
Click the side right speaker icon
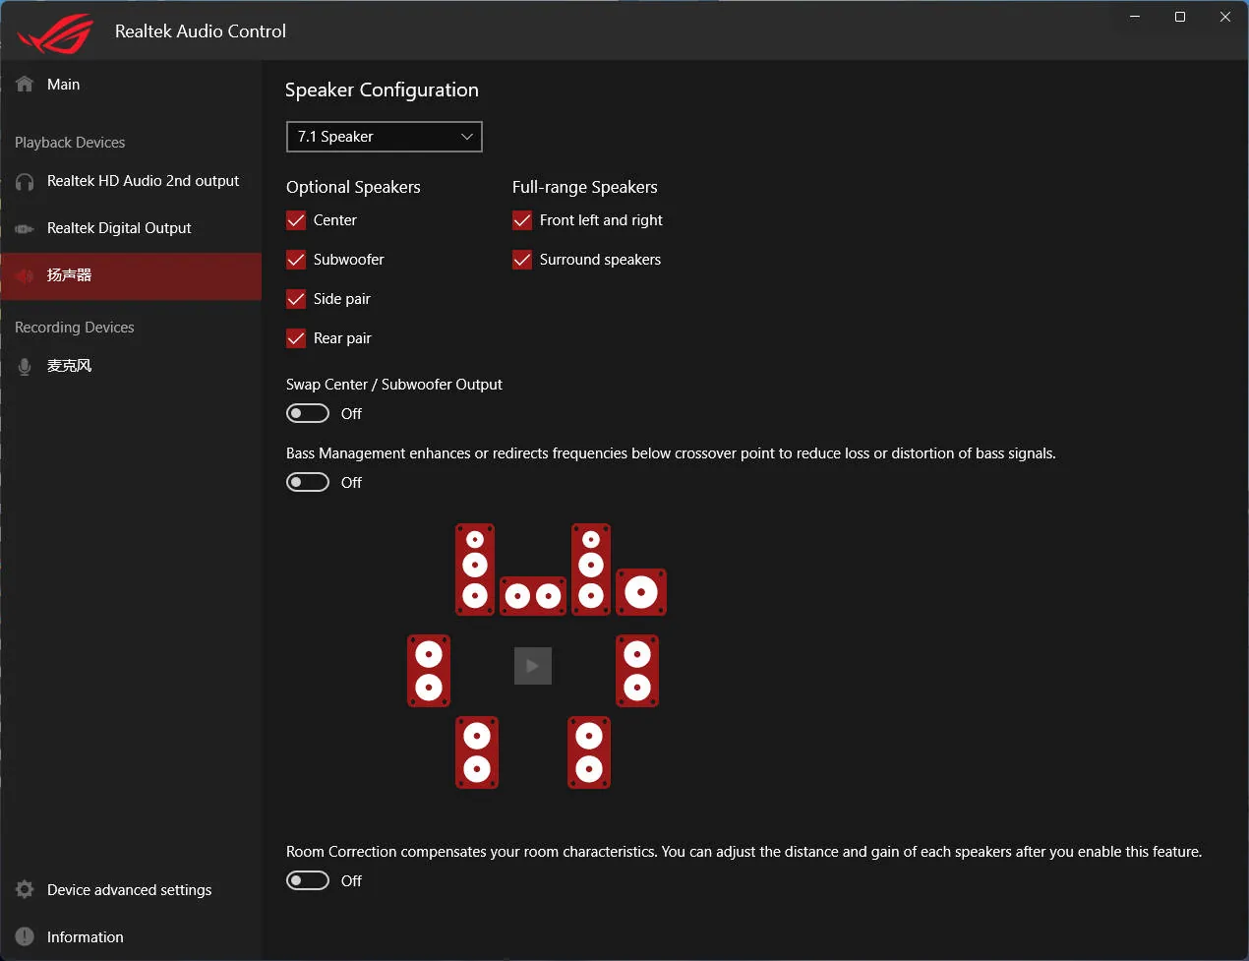point(637,671)
